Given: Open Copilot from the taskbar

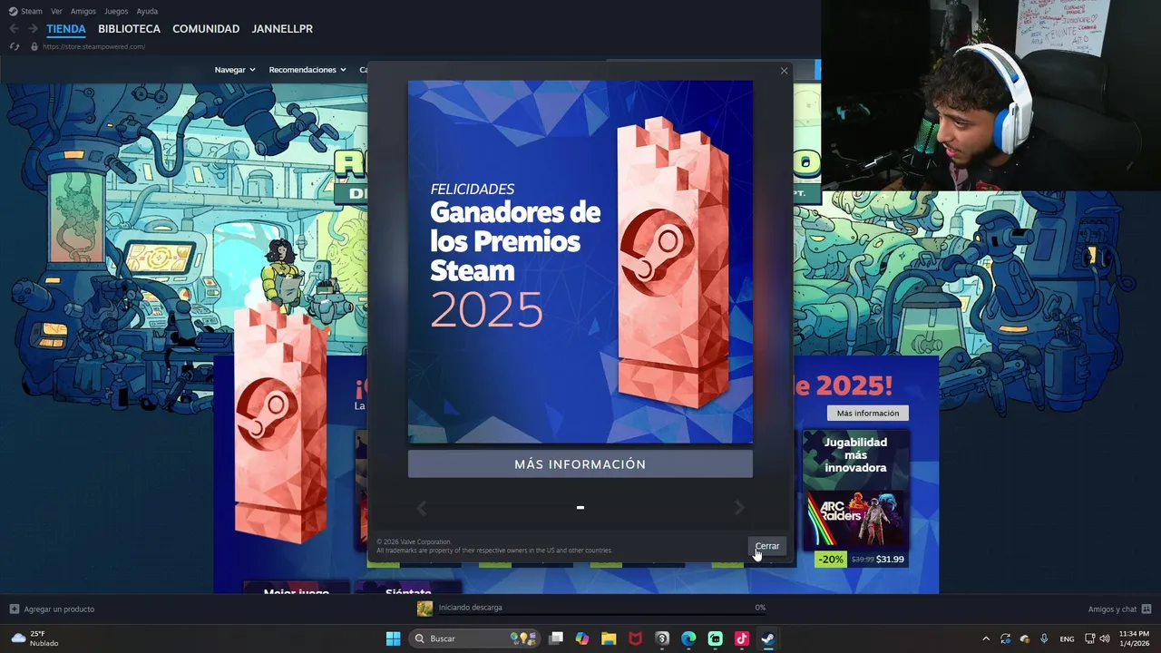Looking at the screenshot, I should tap(582, 638).
